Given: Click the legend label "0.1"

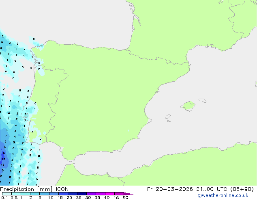Looking at the screenshot, I should 4,197.
